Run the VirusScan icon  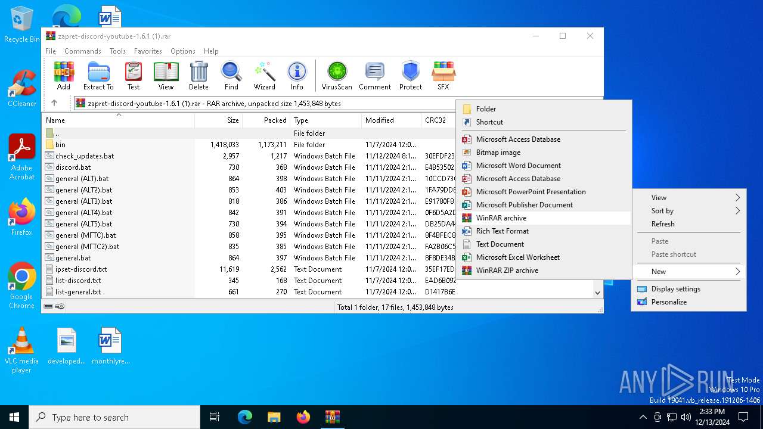(x=337, y=76)
